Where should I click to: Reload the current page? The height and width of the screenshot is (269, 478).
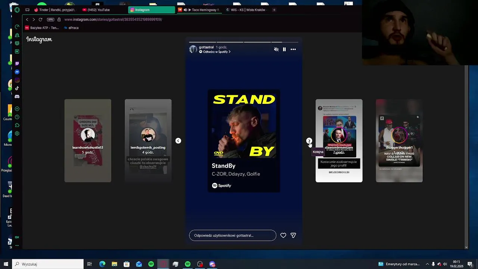click(40, 19)
